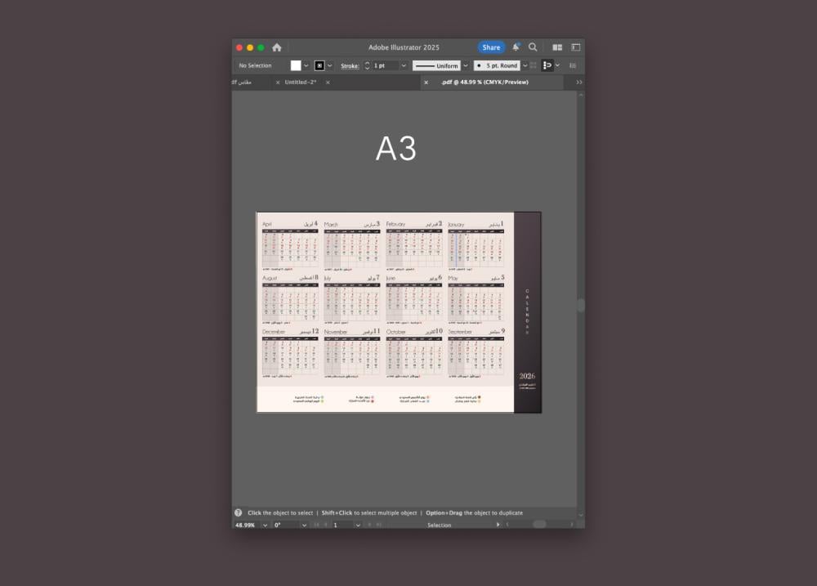Expand the zoom level 48.99% dropdown

tap(265, 525)
